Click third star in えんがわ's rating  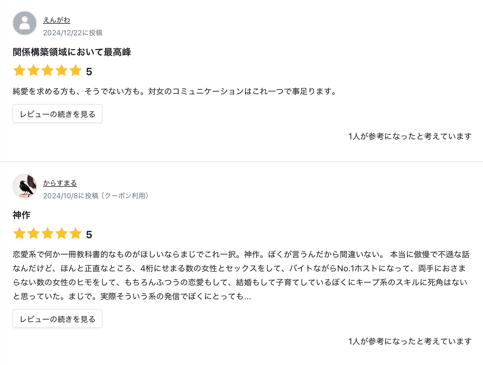coord(48,71)
